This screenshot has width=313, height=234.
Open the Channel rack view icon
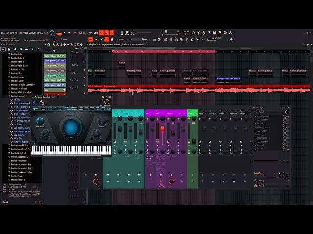(x=165, y=39)
